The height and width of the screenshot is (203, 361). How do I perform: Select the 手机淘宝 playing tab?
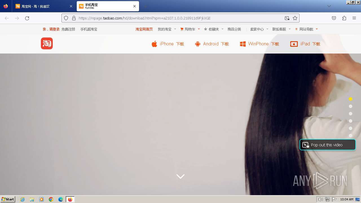pyautogui.click(x=108, y=6)
